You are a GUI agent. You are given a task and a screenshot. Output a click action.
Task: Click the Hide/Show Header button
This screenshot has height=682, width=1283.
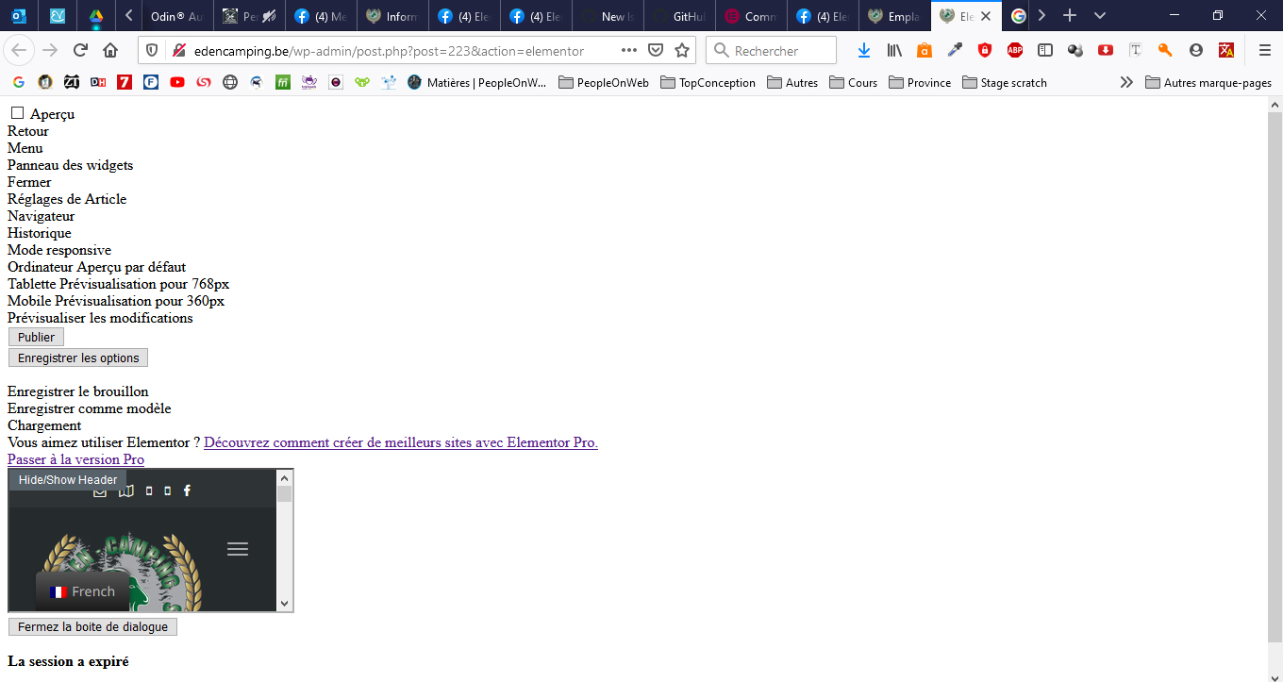[68, 479]
